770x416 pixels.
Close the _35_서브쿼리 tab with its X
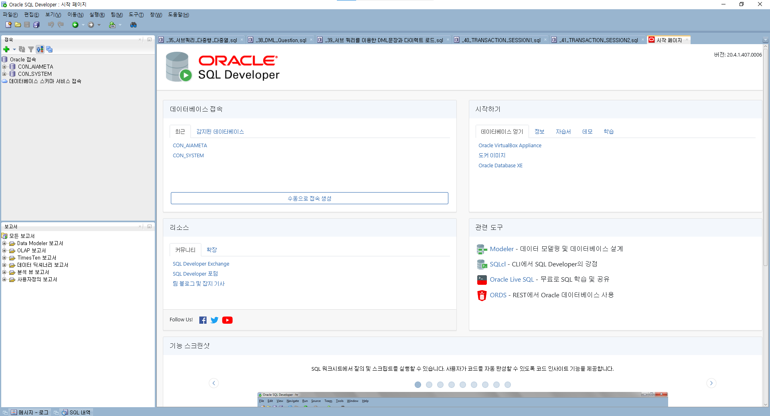(x=242, y=40)
